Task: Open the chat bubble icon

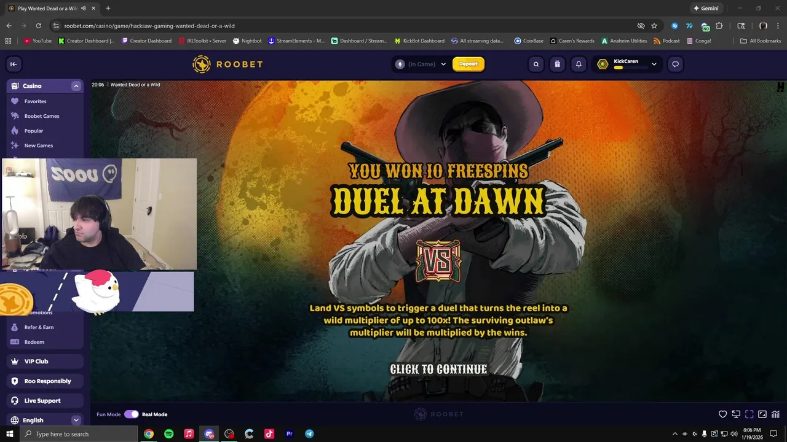Action: (x=675, y=64)
